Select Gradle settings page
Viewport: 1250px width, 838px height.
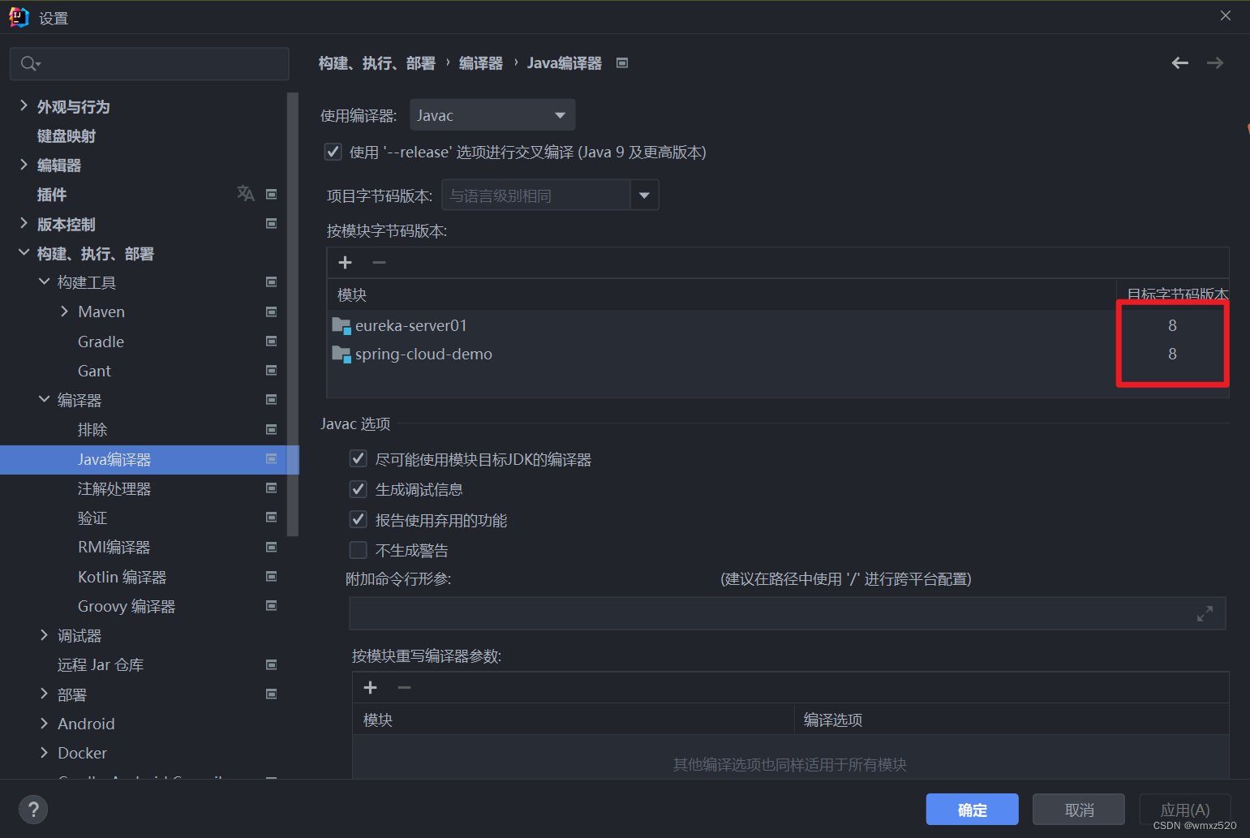(101, 342)
